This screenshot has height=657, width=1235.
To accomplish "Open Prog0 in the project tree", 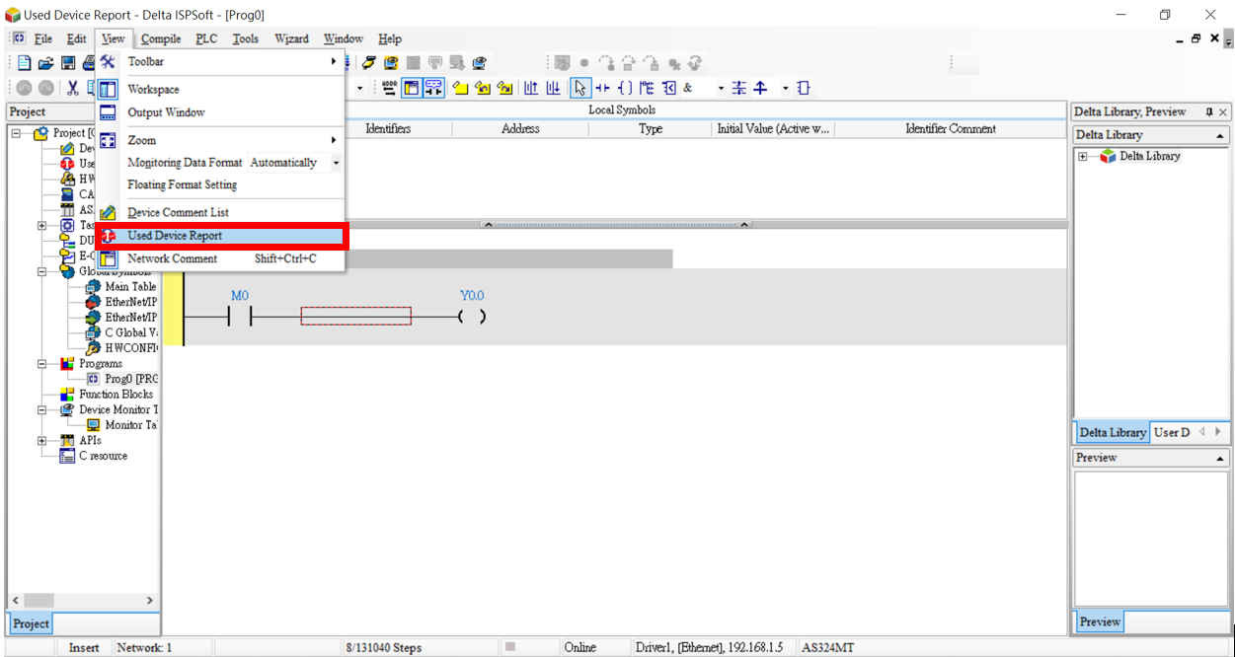I will [126, 379].
